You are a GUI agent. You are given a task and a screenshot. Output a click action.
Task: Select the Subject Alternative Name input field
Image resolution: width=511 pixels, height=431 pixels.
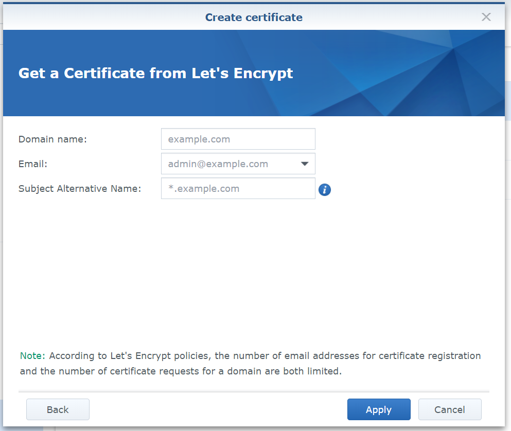(x=238, y=189)
